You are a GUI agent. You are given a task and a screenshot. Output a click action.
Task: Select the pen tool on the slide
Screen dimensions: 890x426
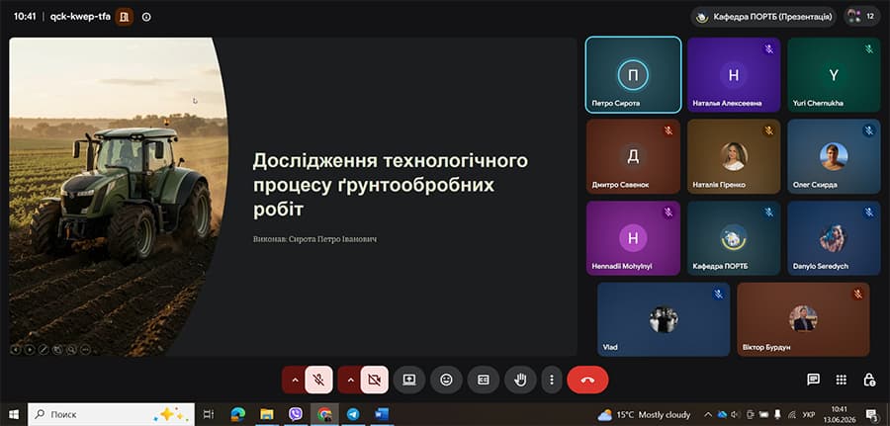pos(44,350)
